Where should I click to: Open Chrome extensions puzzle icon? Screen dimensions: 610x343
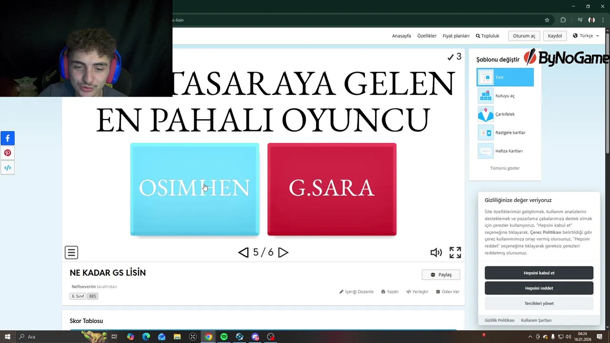563,20
